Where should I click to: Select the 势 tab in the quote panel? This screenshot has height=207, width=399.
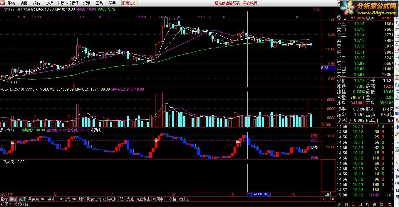pyautogui.click(x=367, y=204)
